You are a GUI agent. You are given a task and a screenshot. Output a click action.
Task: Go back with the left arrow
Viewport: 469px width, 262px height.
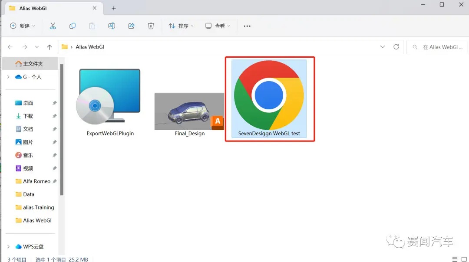(x=10, y=47)
